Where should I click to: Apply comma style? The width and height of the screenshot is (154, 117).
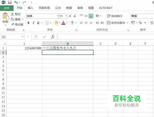(145, 23)
